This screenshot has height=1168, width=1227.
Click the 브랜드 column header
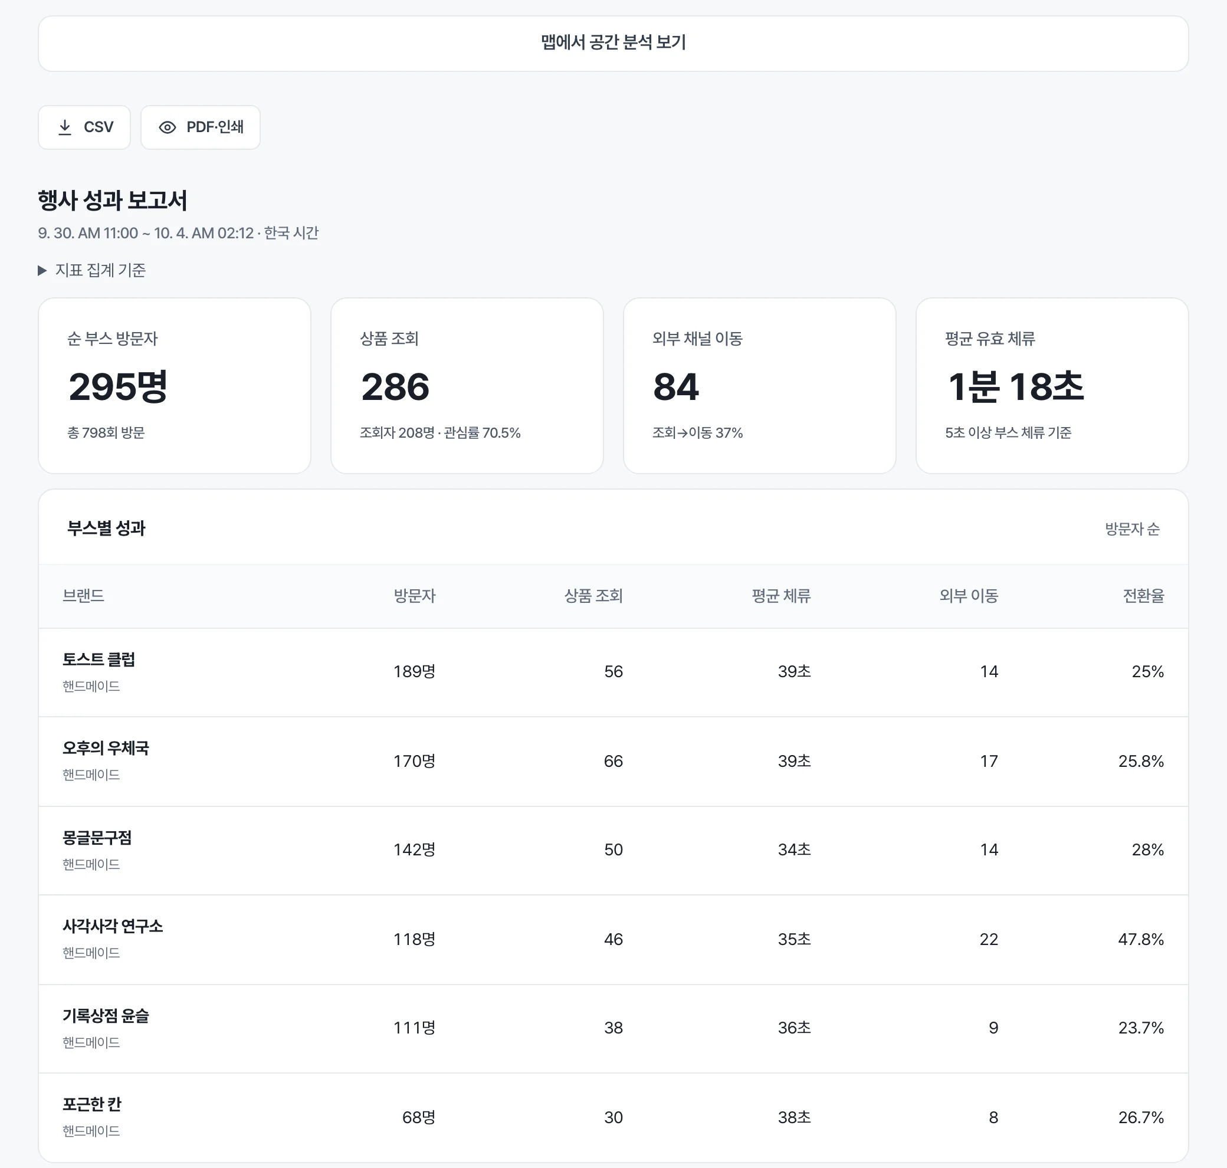[x=83, y=596]
